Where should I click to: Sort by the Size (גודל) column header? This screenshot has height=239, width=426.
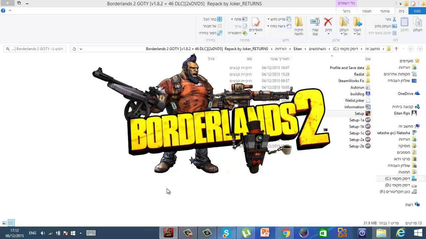tap(211, 59)
